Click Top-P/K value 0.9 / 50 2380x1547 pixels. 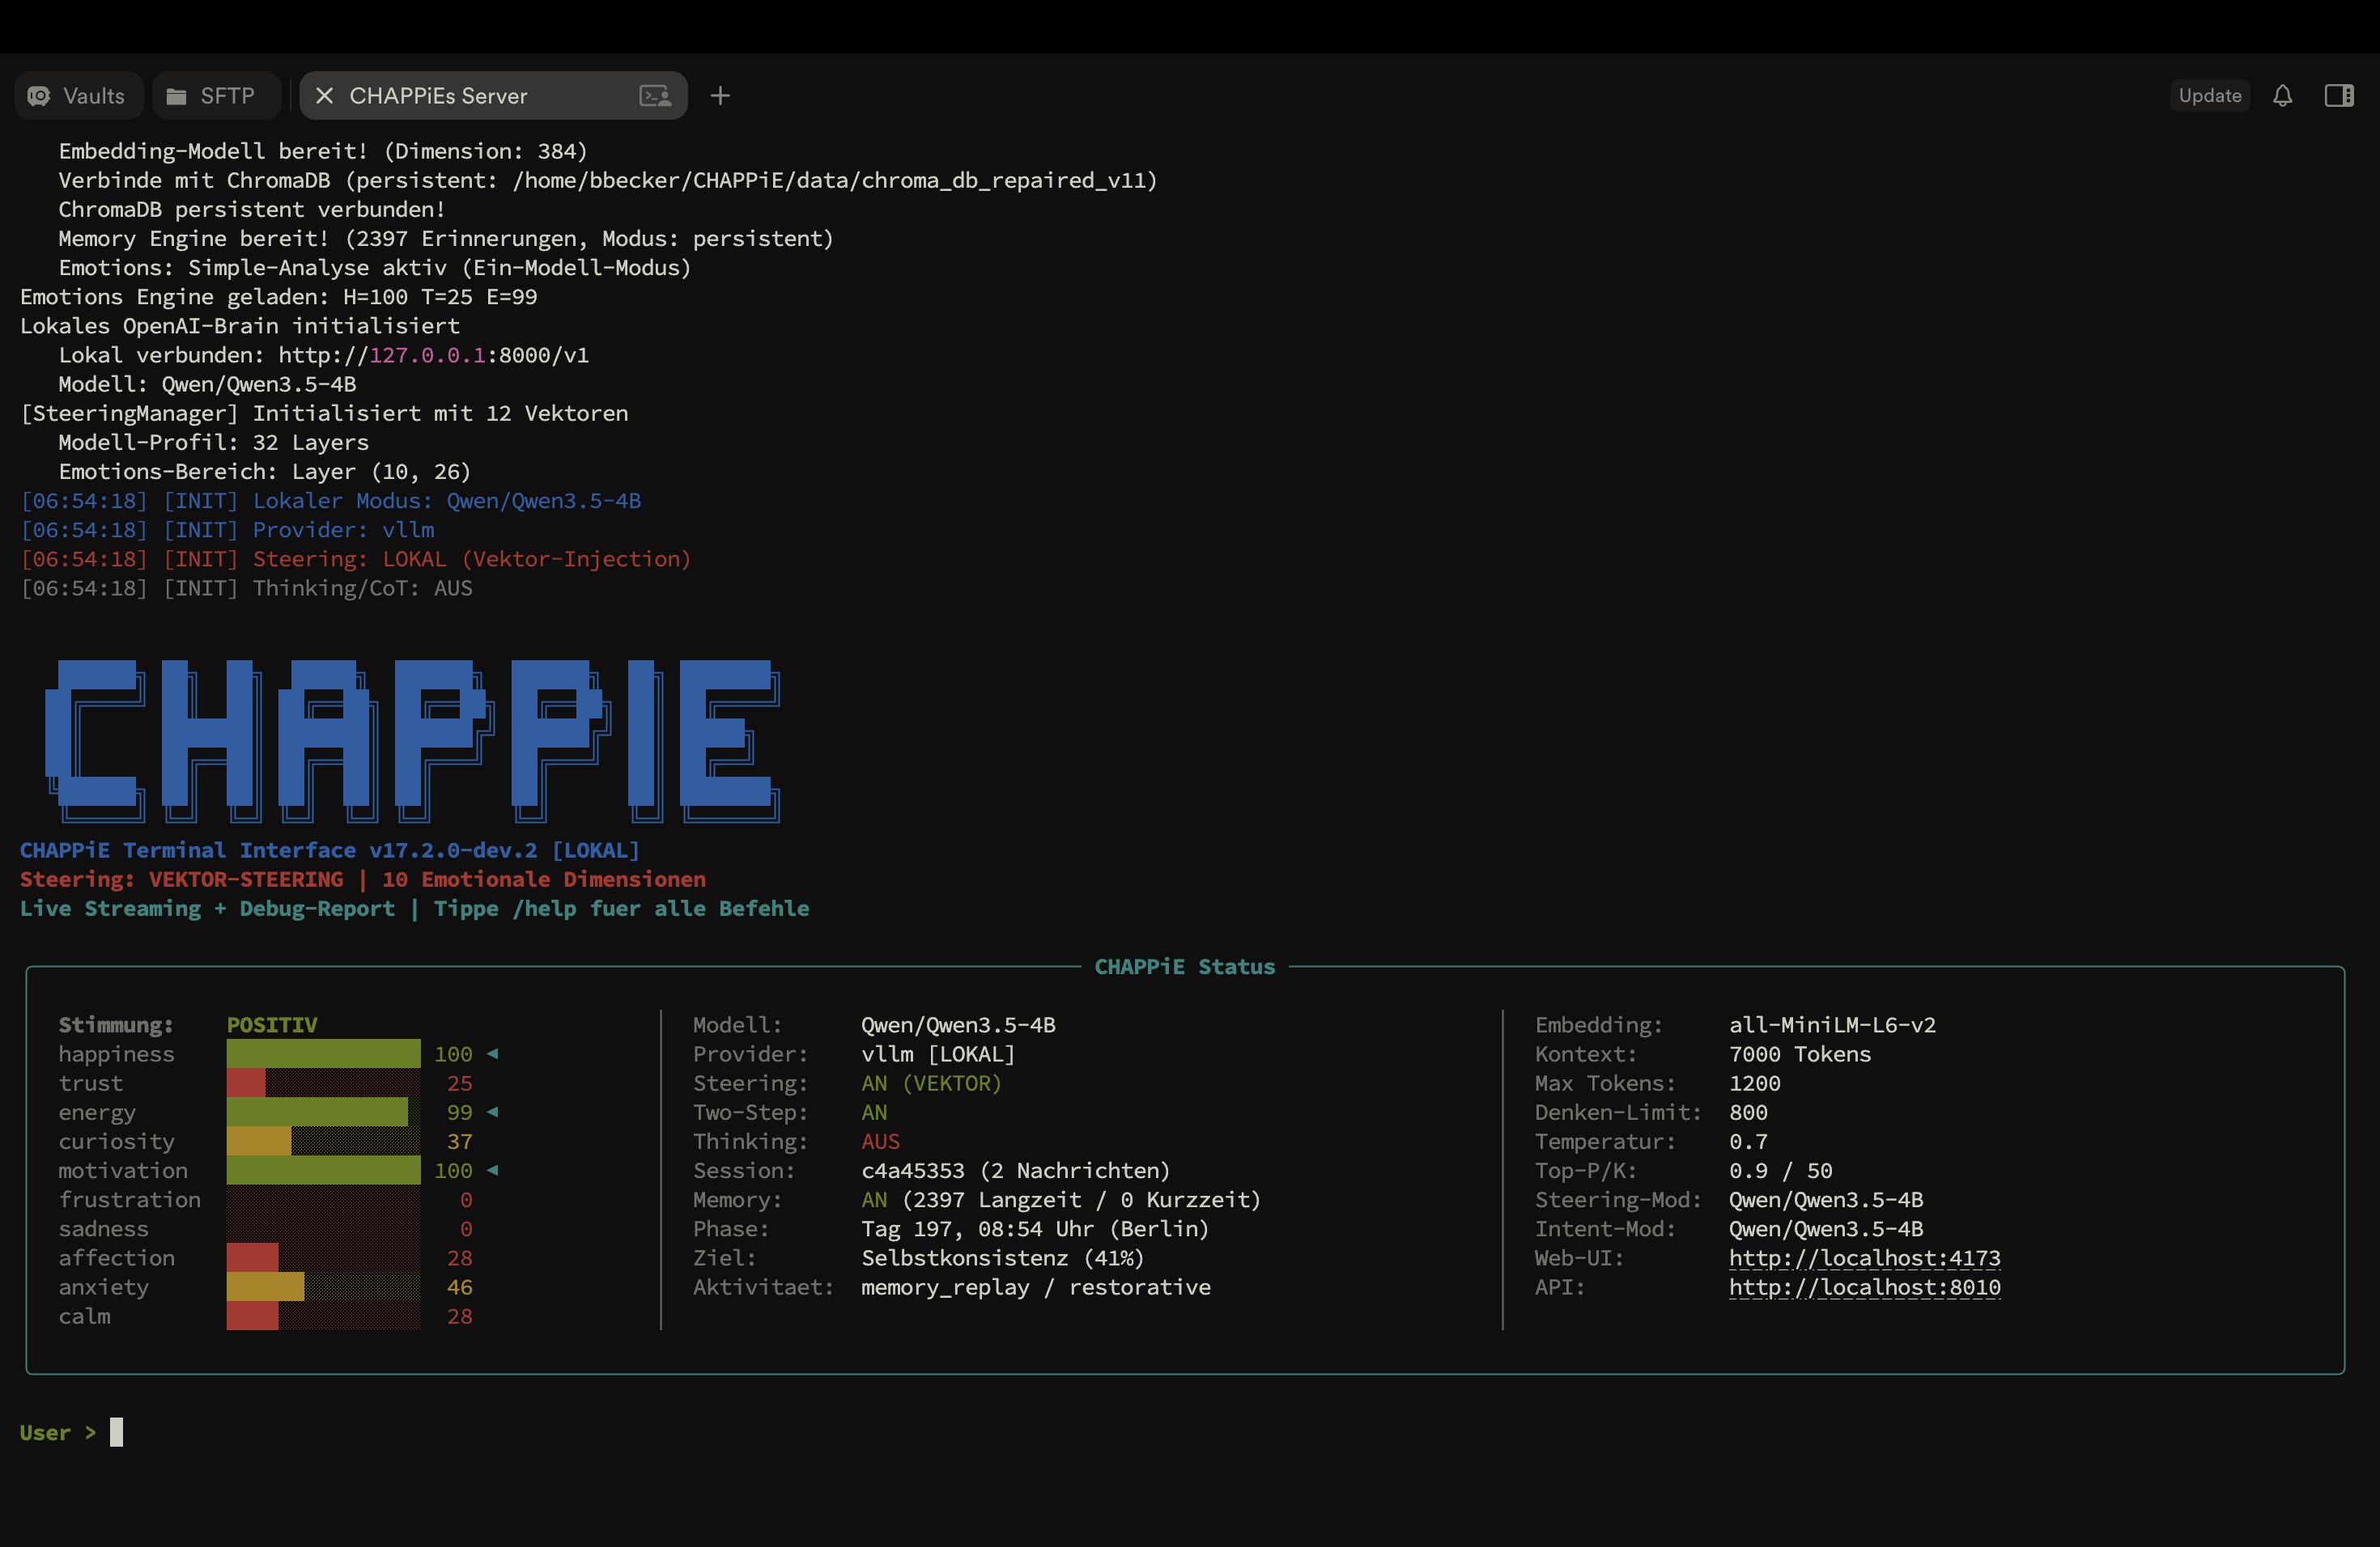(x=1781, y=1170)
